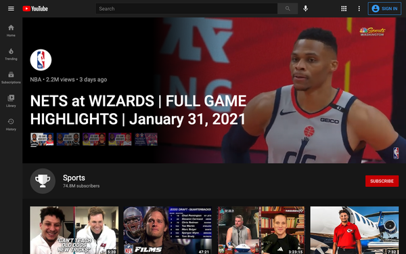Focus the Search input field
The height and width of the screenshot is (254, 406).
tap(187, 9)
